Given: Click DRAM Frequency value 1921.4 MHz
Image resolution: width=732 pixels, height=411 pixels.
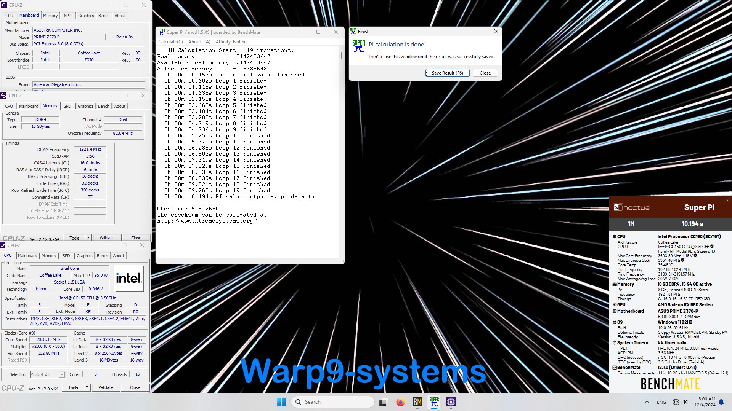Looking at the screenshot, I should [x=90, y=150].
